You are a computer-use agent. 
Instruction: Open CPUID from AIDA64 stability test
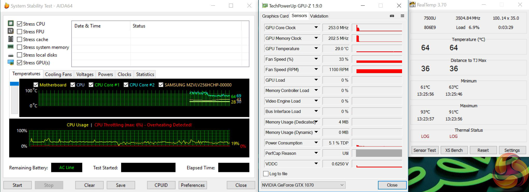coord(161,185)
